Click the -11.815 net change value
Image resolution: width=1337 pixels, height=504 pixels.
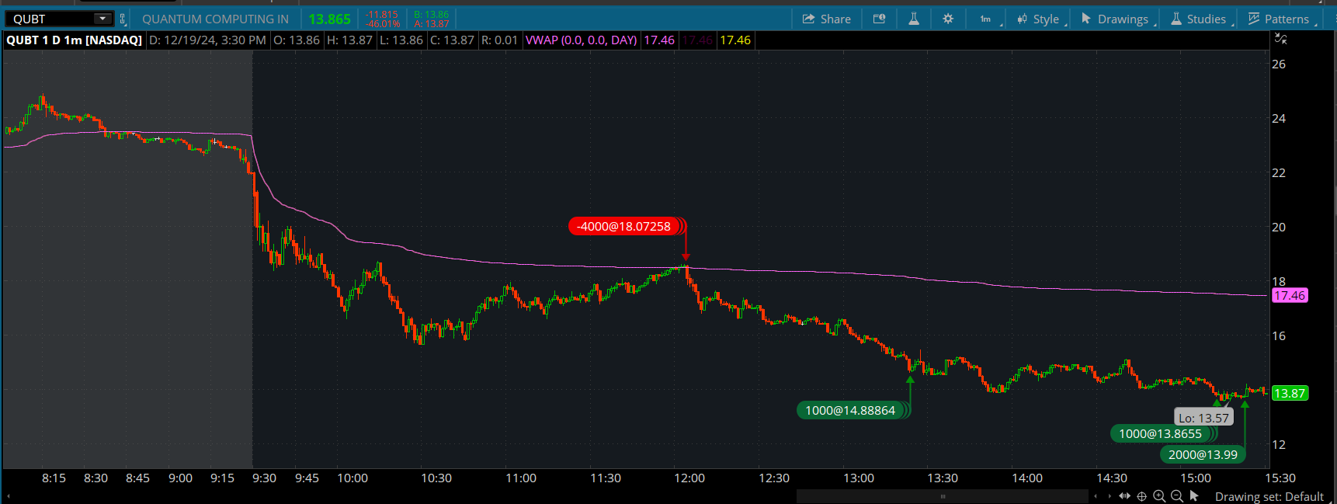point(382,14)
